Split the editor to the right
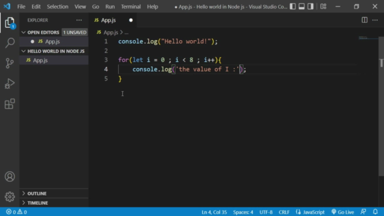 364,20
